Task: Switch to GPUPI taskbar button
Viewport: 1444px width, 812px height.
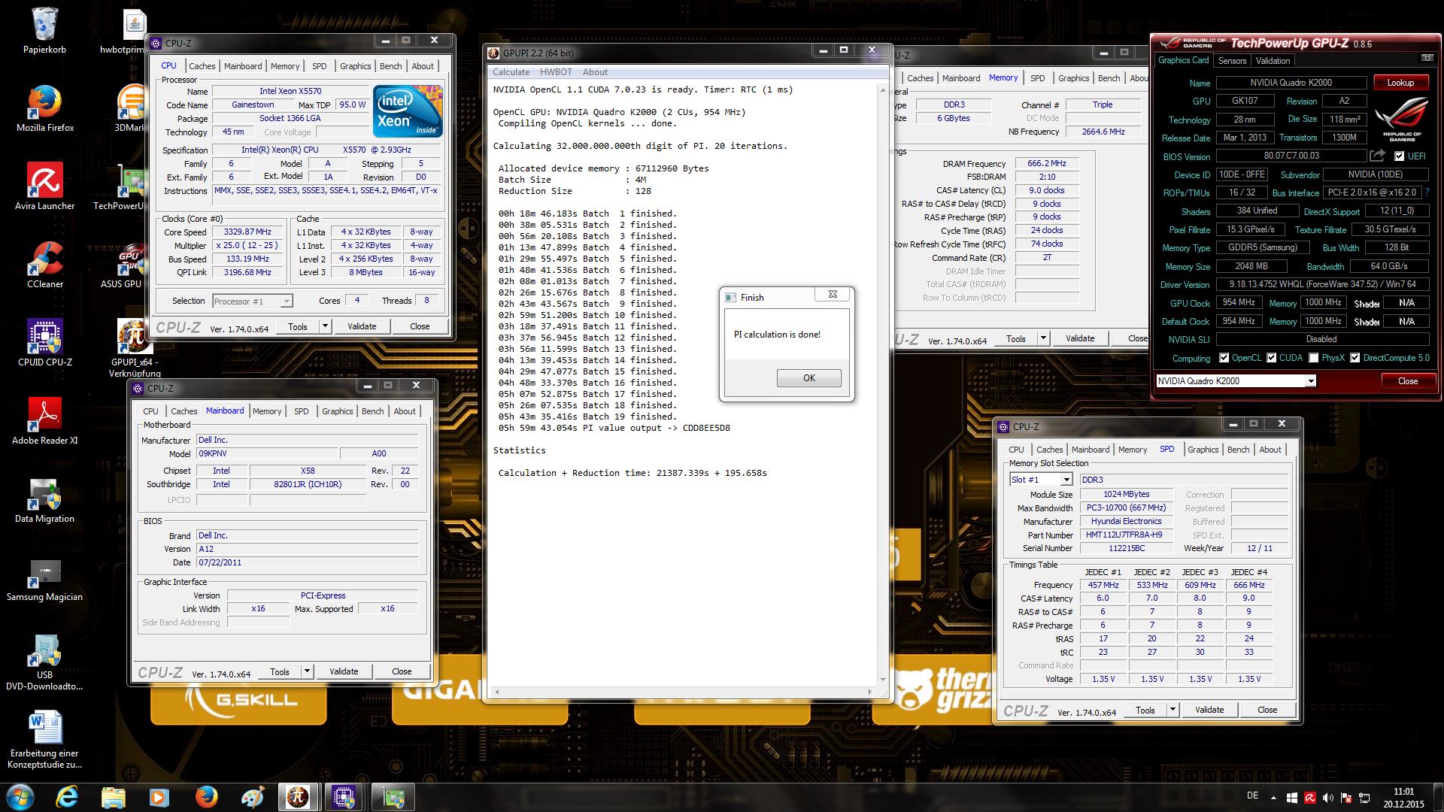Action: point(299,796)
